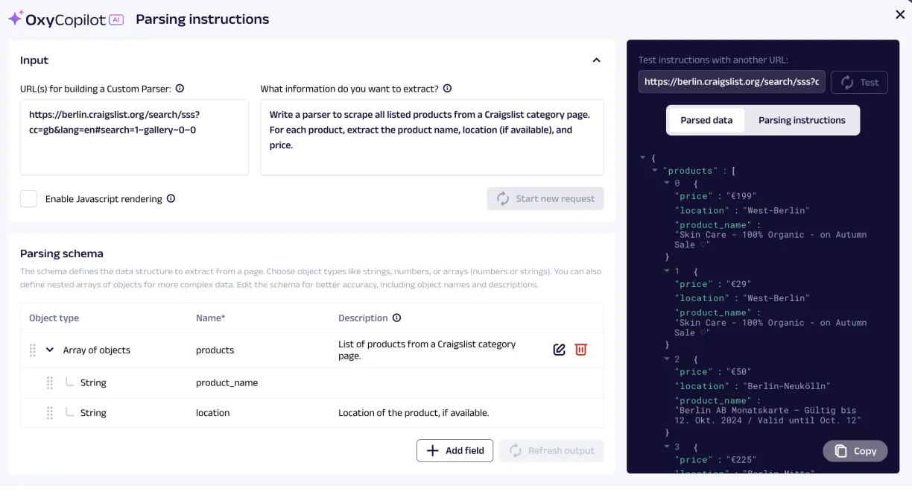Click info icon next to extract question

click(447, 89)
